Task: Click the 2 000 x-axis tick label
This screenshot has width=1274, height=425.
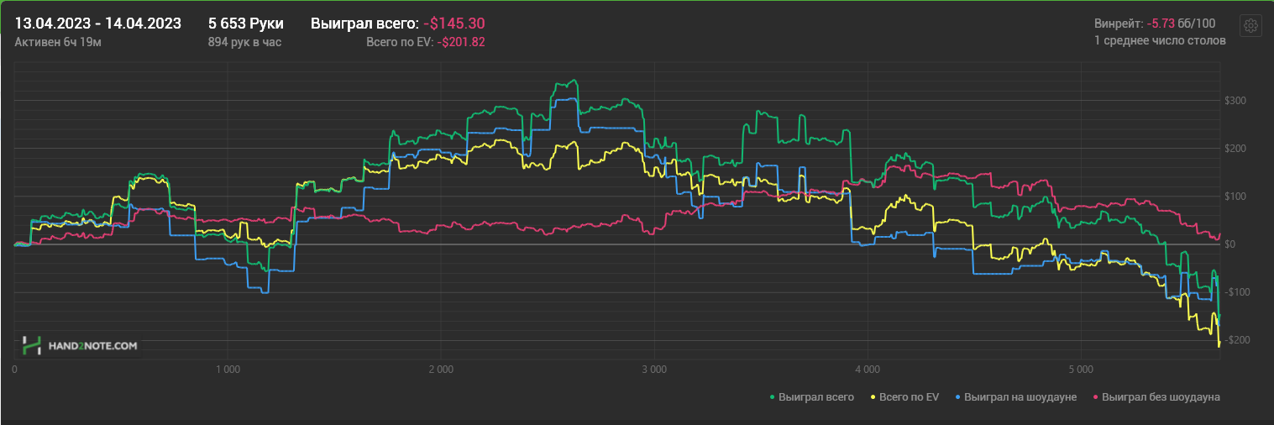Action: tap(441, 369)
